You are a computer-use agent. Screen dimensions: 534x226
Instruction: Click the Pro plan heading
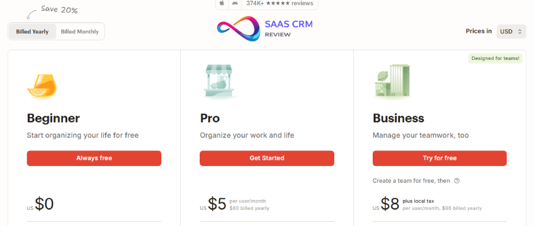pyautogui.click(x=210, y=118)
